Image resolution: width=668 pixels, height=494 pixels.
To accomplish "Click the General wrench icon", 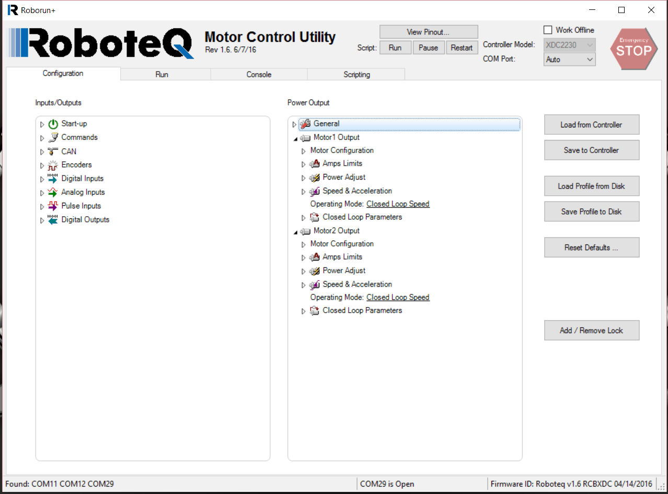I will coord(305,124).
